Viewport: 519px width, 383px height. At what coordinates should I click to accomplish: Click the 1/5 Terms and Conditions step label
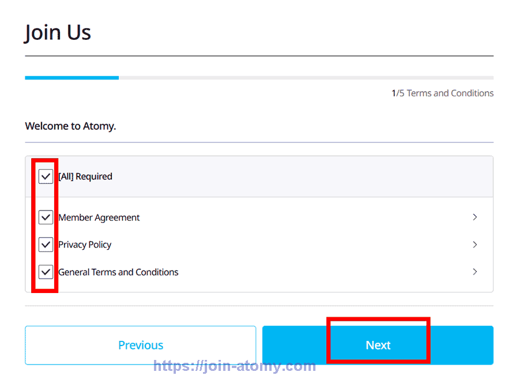[x=442, y=93]
